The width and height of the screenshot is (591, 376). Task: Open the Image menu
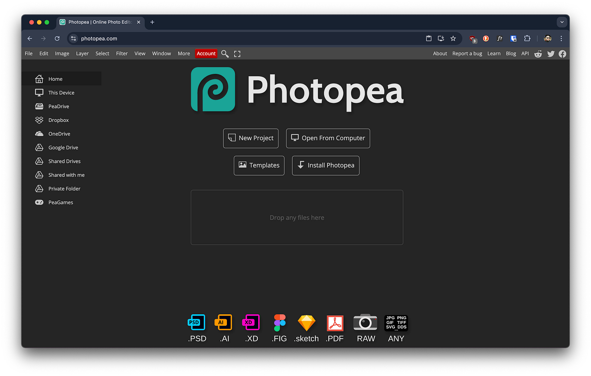click(62, 54)
